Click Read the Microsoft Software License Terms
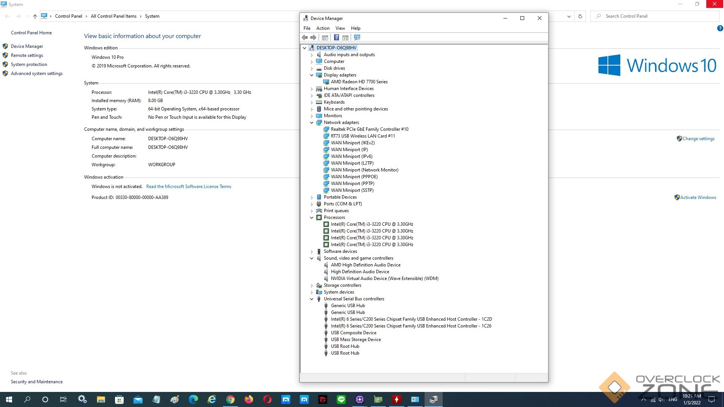This screenshot has height=407, width=724. pyautogui.click(x=189, y=187)
